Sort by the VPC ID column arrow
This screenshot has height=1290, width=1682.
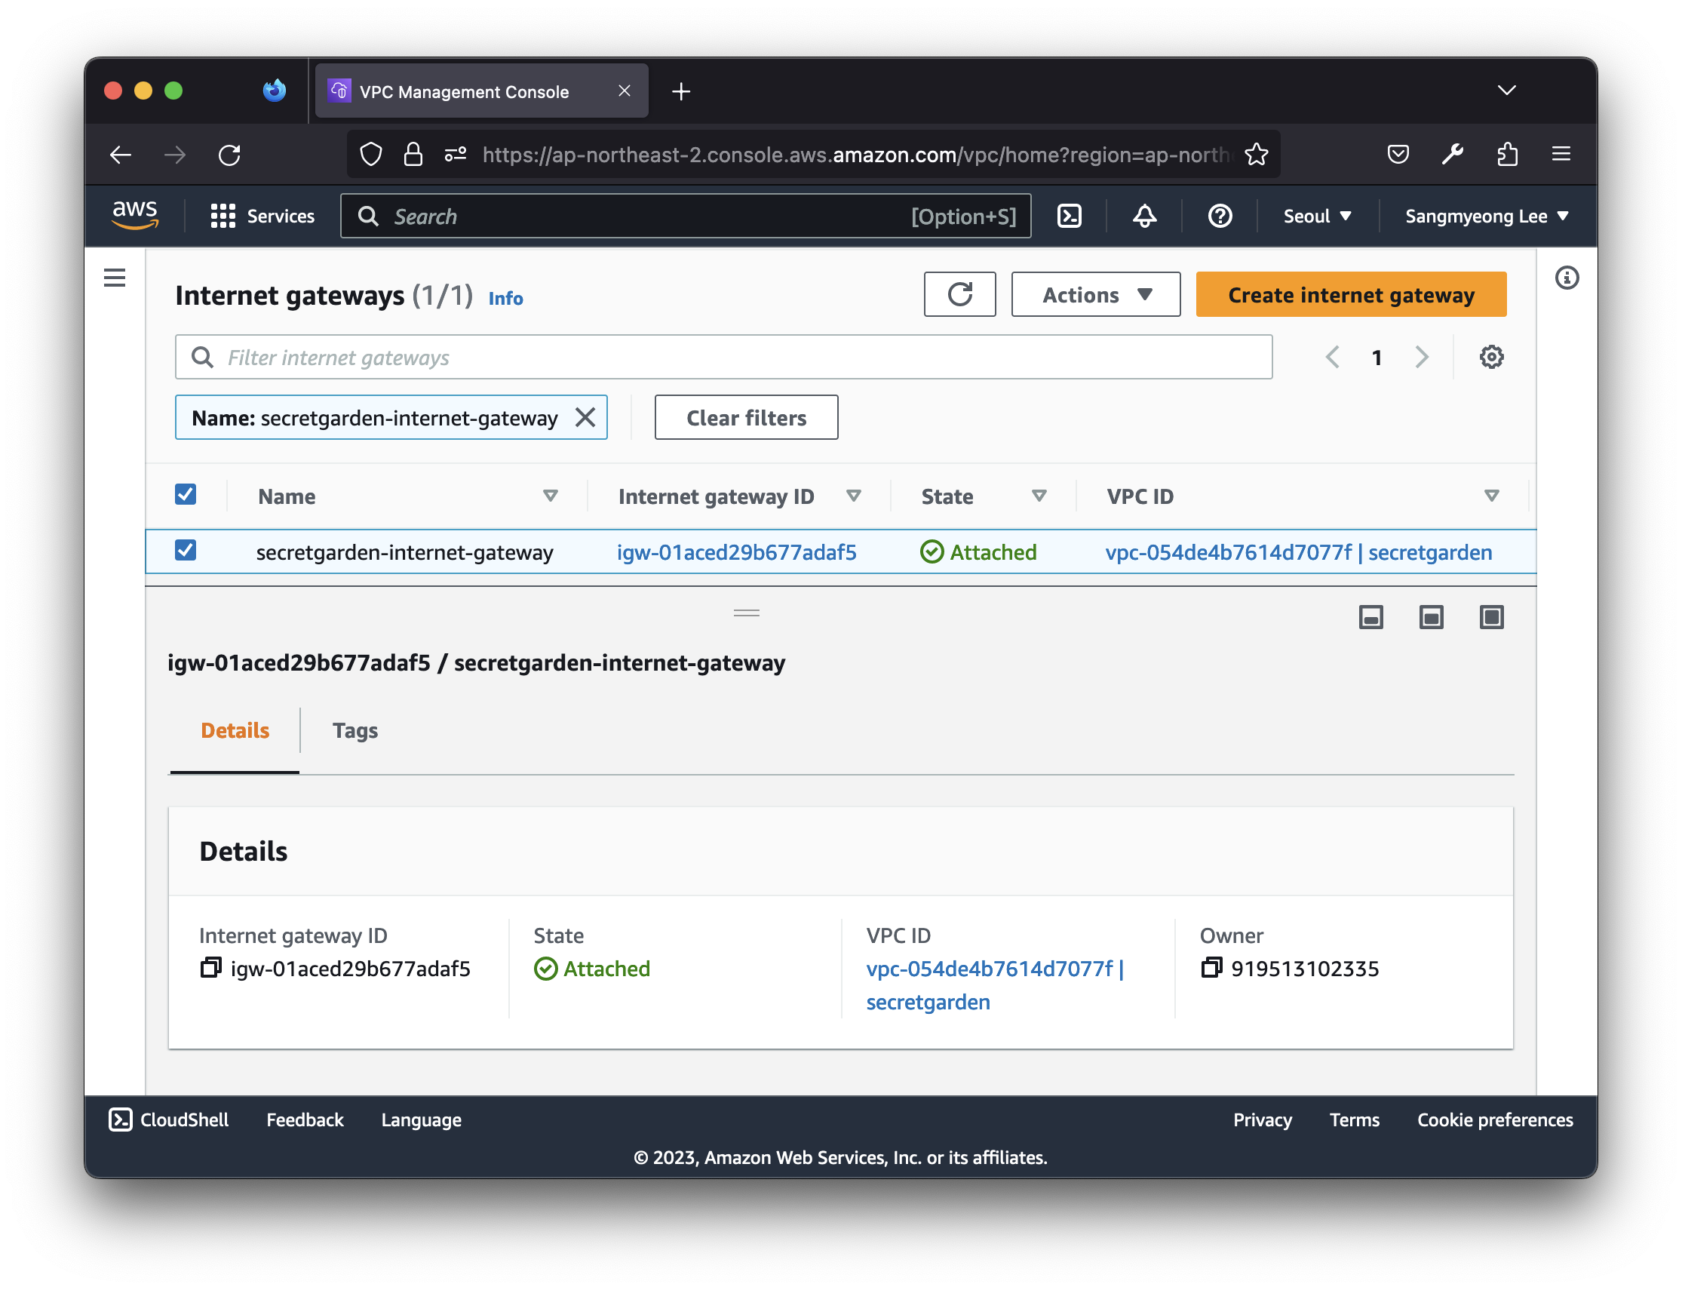click(1491, 496)
